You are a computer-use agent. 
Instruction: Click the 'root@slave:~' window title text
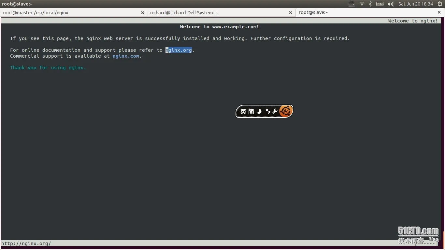pos(17,4)
